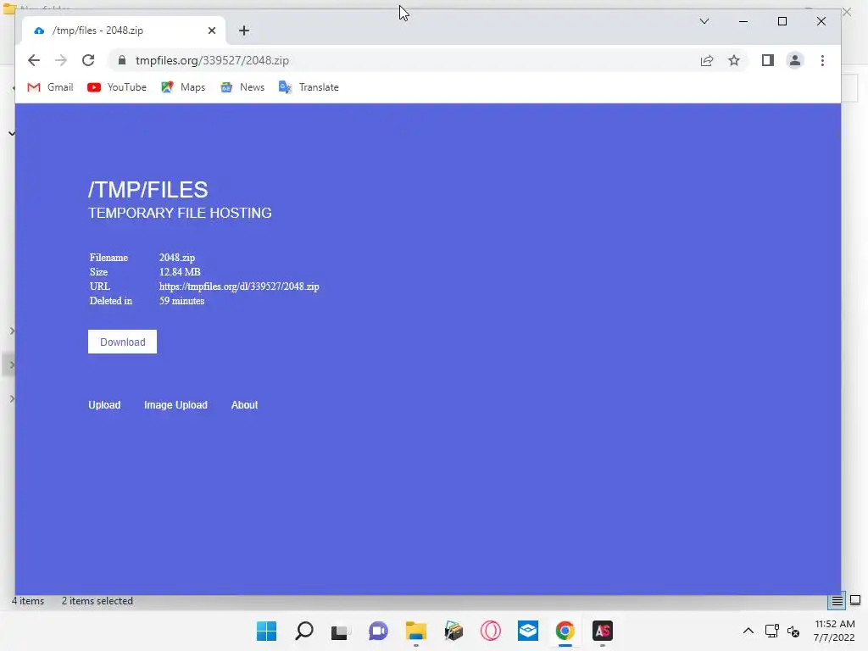Select the /tmp/files - 2048.zip tab
The height and width of the screenshot is (651, 868).
click(x=124, y=31)
